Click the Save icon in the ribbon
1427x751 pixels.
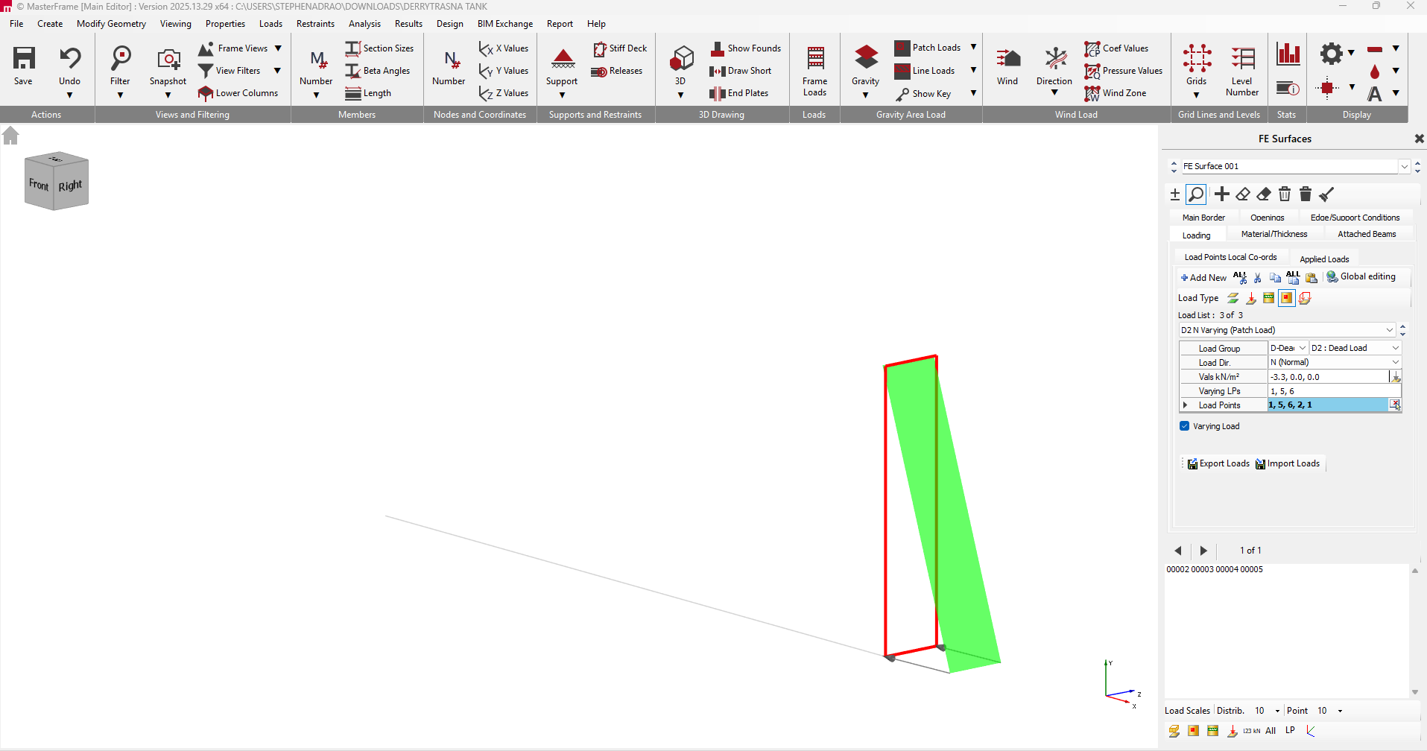(23, 66)
